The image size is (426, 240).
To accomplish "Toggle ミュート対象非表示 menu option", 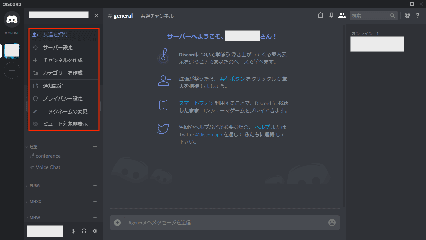I will 64,124.
